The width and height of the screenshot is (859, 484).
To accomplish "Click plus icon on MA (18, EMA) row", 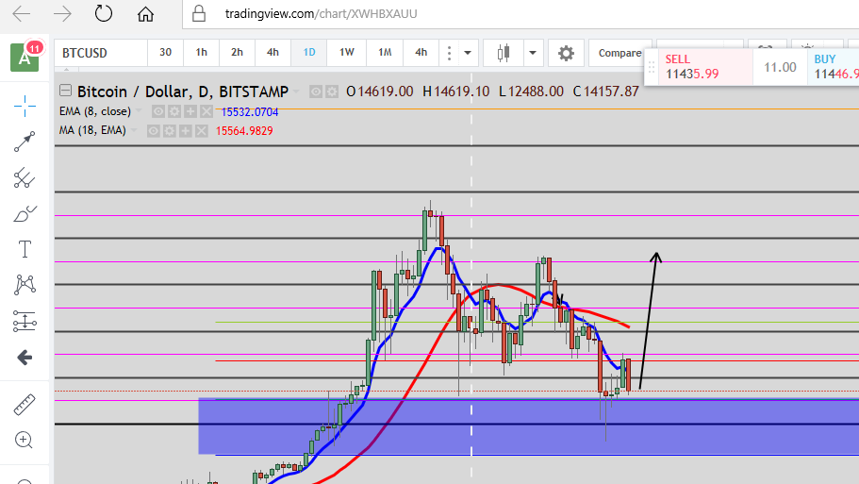I will click(186, 131).
